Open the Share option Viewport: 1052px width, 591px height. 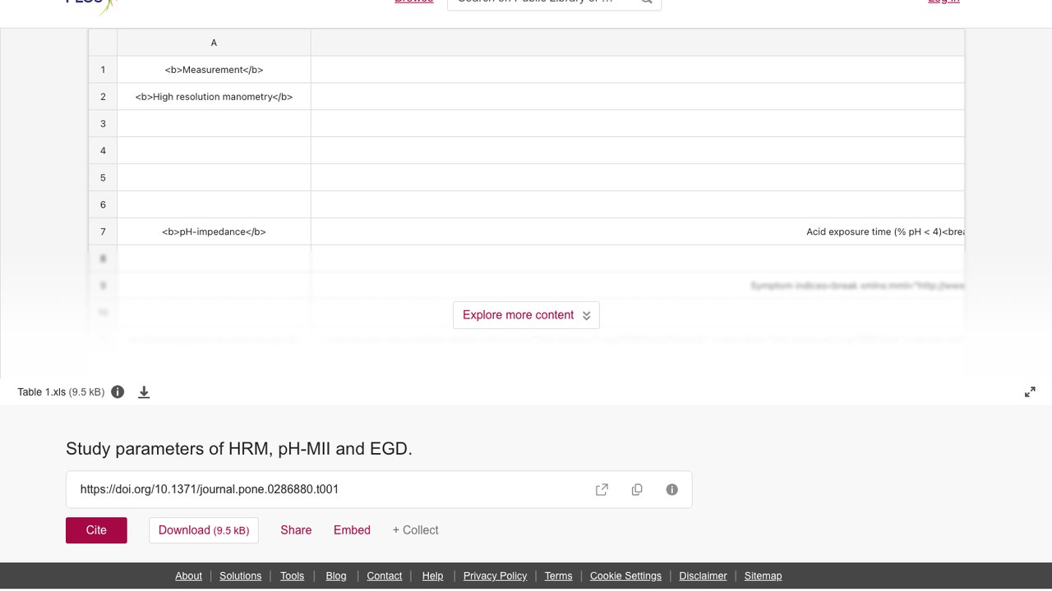[x=296, y=530]
